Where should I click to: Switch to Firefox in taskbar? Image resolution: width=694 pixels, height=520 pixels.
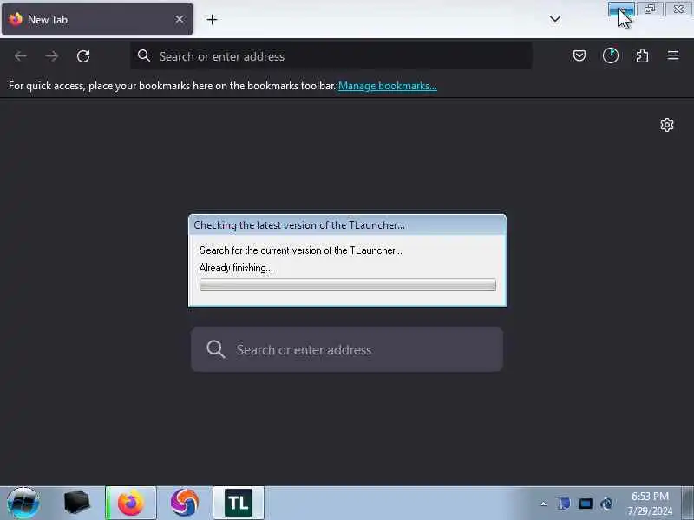click(131, 503)
